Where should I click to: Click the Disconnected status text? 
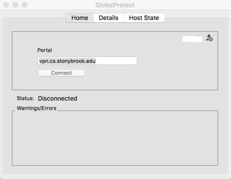(58, 98)
